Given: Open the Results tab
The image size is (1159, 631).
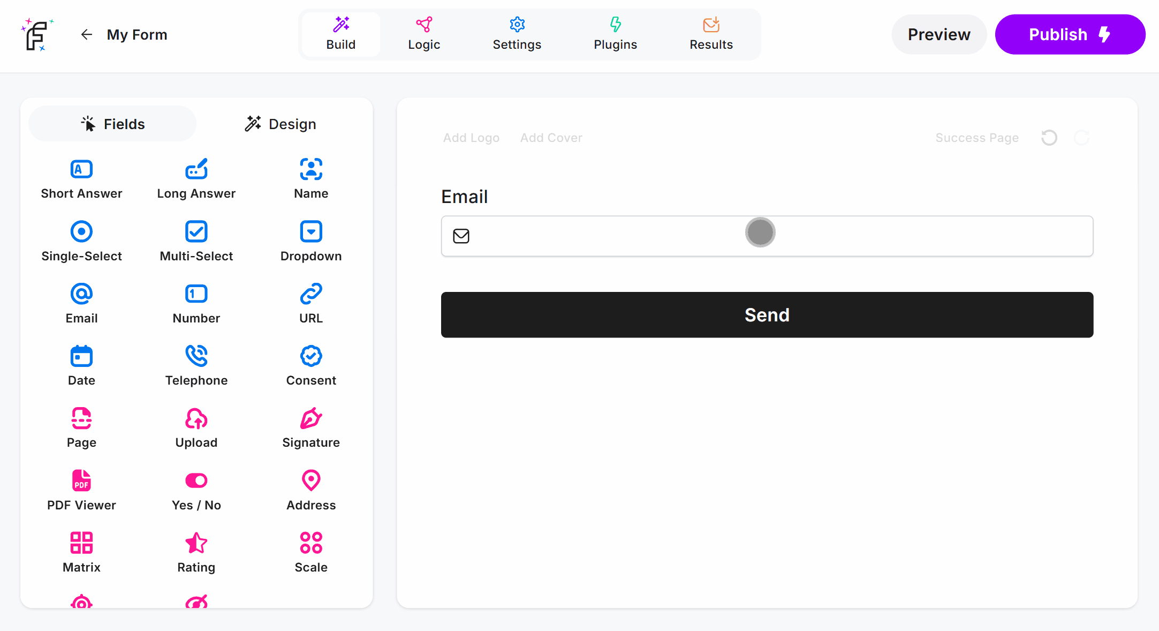Looking at the screenshot, I should click(711, 34).
